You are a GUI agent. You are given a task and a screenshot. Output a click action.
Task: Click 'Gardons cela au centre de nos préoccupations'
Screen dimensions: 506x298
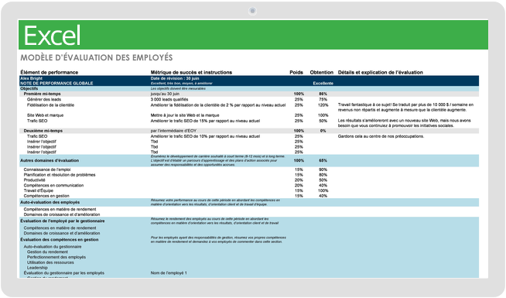381,136
